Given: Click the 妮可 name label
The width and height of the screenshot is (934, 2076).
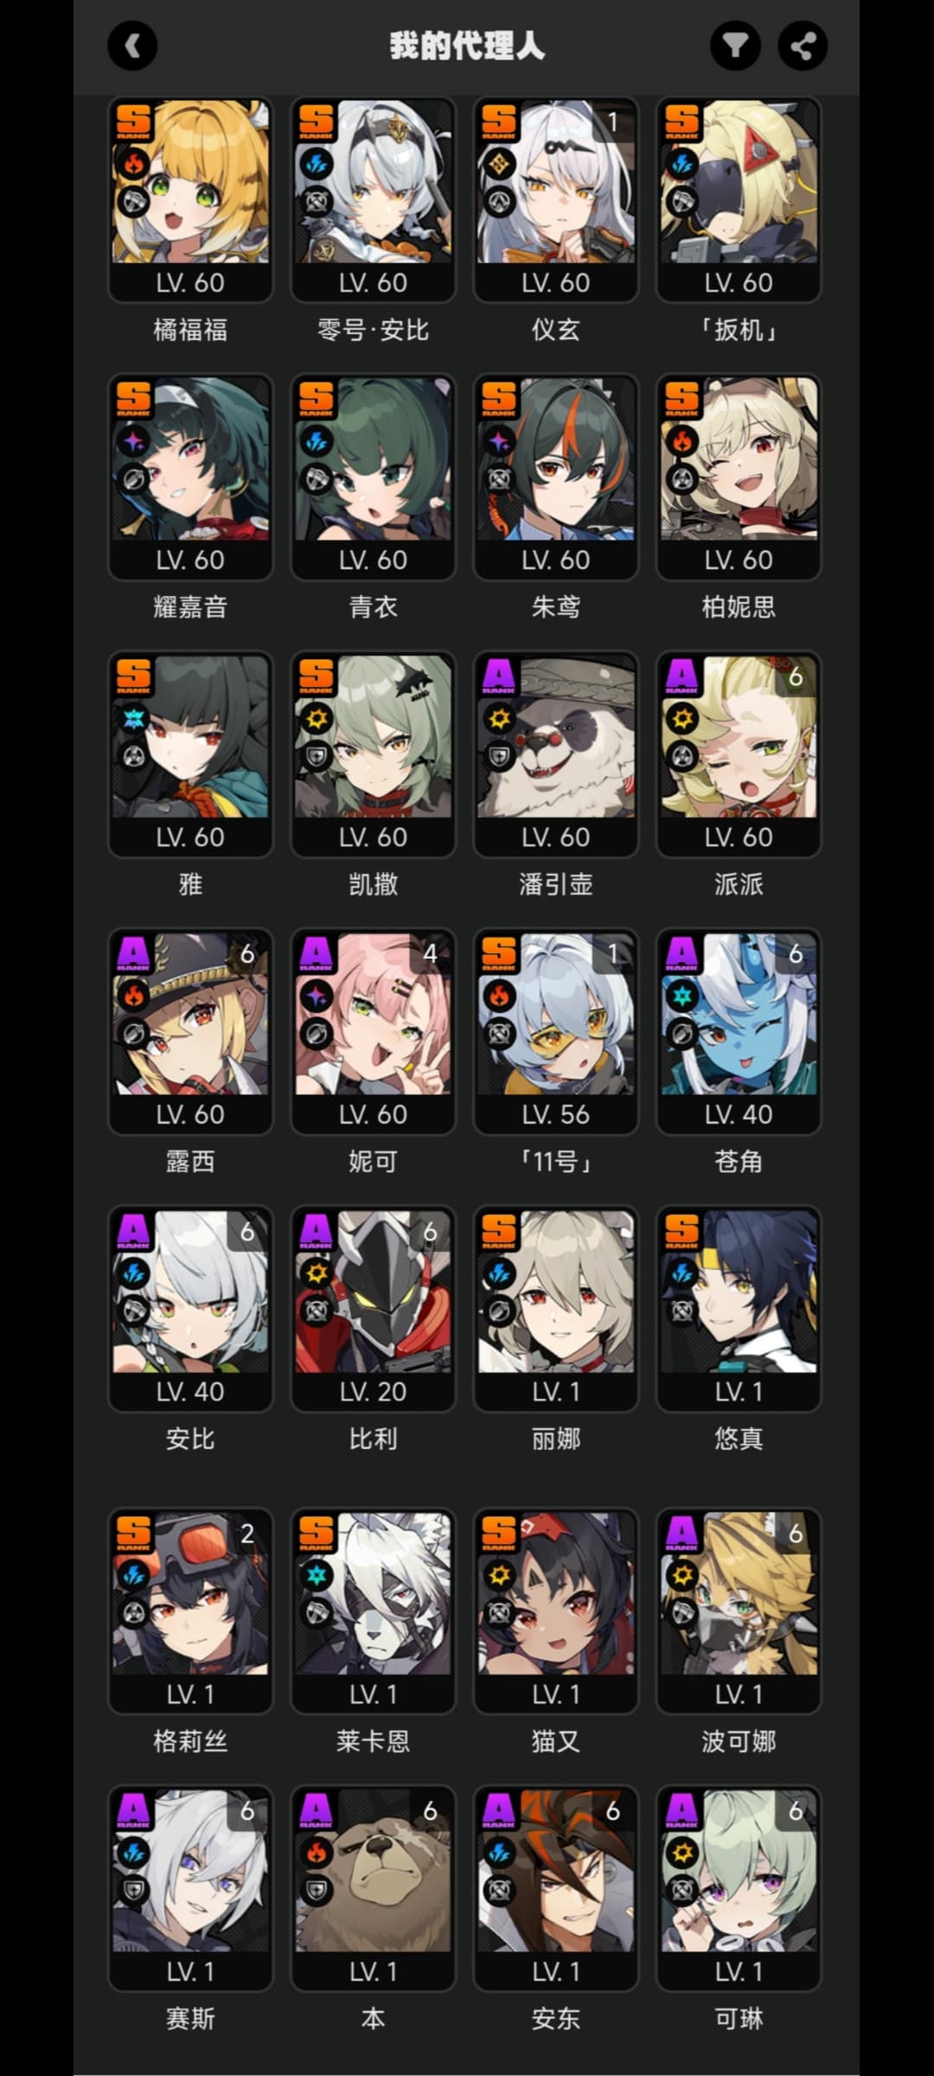Looking at the screenshot, I should coord(373,1161).
